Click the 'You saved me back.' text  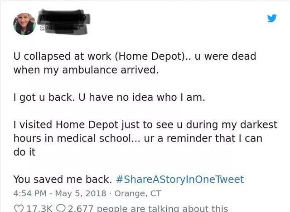63,179
